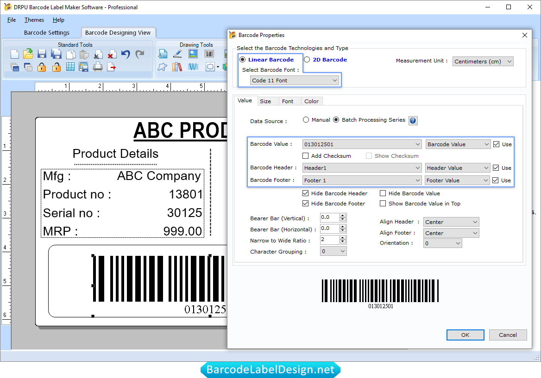This screenshot has width=541, height=378.
Task: Open Align Header dropdown
Action: [x=451, y=222]
